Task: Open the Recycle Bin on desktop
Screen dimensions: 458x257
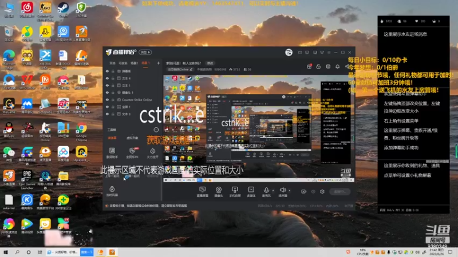Action: coord(9,34)
